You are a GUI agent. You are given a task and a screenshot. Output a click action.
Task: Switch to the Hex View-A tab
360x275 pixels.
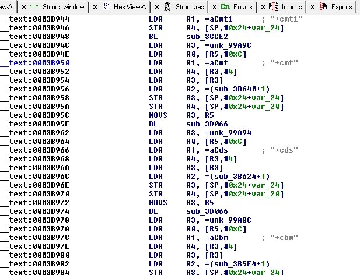[130, 7]
